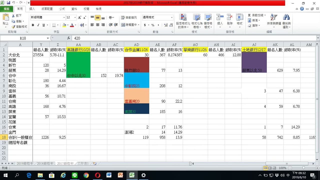Open the Help question mark icon

pos(302,9)
